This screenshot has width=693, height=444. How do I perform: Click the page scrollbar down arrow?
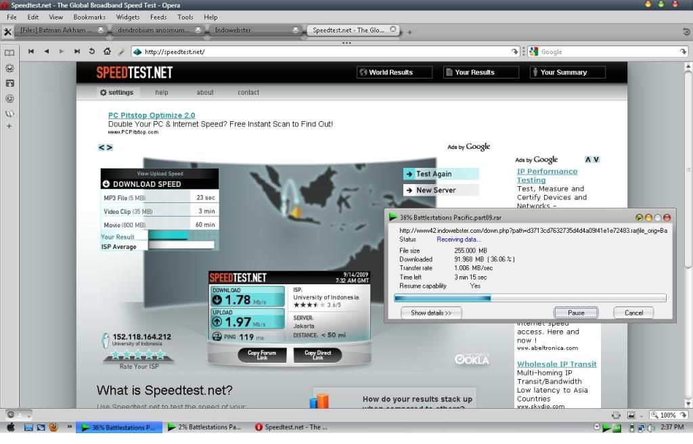point(688,404)
